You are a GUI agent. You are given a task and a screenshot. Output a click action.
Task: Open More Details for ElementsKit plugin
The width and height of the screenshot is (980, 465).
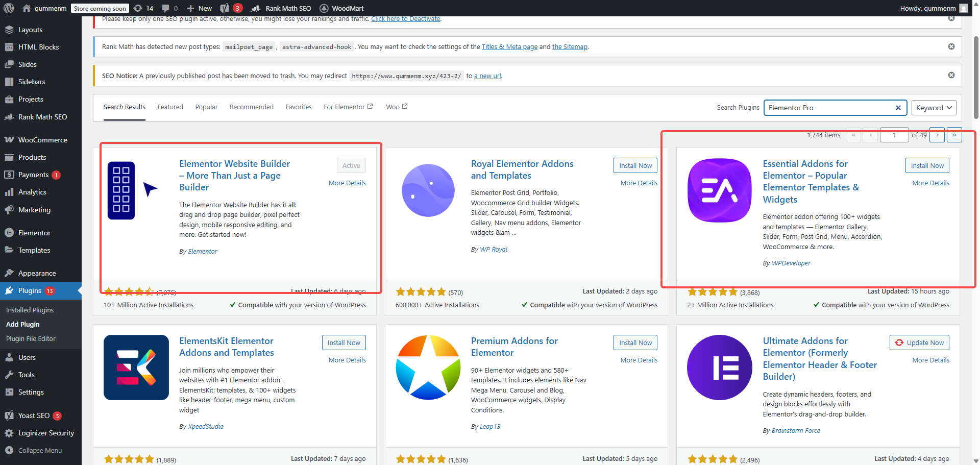pos(347,360)
